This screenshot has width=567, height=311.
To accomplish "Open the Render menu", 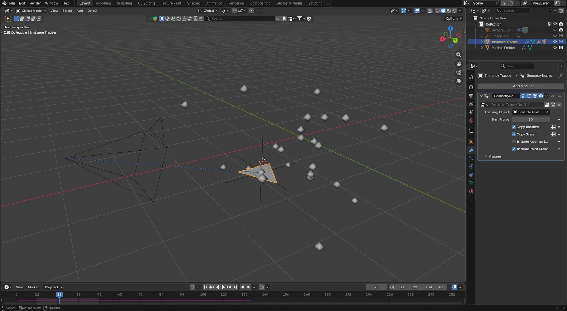I will [x=35, y=3].
